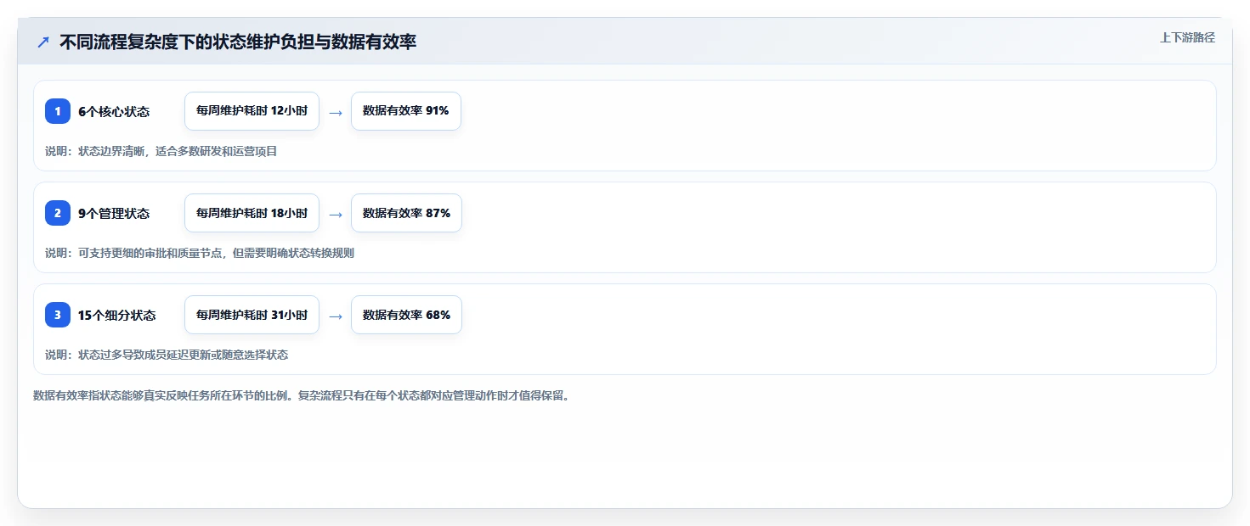
Task: Select step badge number 2
Action: pos(58,213)
